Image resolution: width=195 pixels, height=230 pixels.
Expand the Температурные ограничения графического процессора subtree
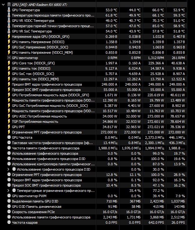[8, 191]
